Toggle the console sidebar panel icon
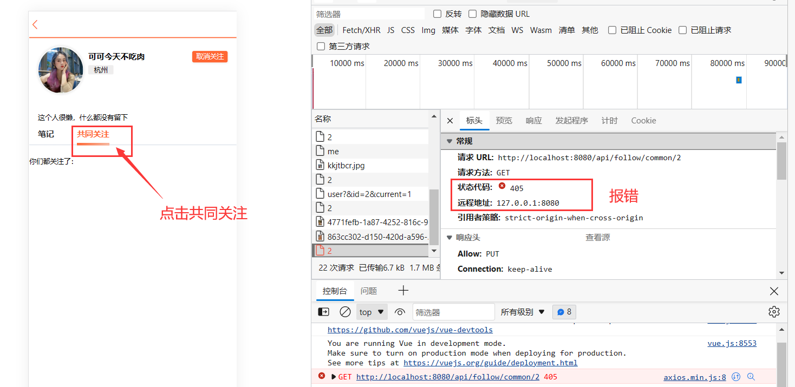Viewport: 795px width, 387px height. coord(323,312)
